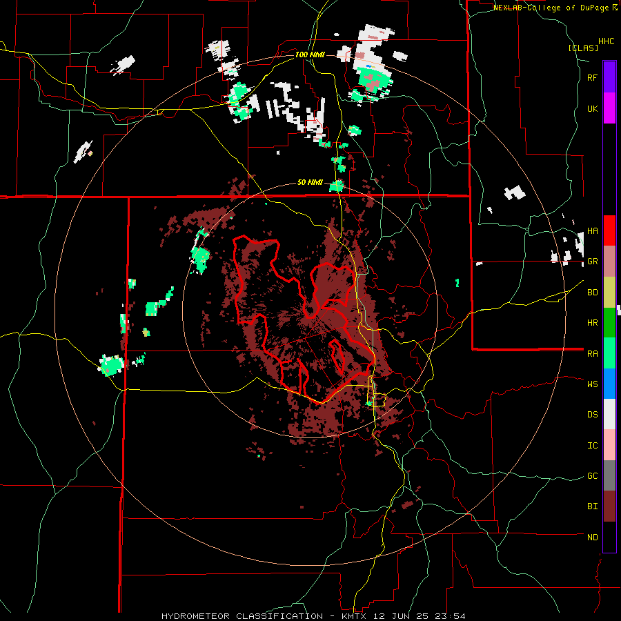The image size is (621, 621).
Task: Choose the brown BI legend color block
Action: (x=609, y=506)
